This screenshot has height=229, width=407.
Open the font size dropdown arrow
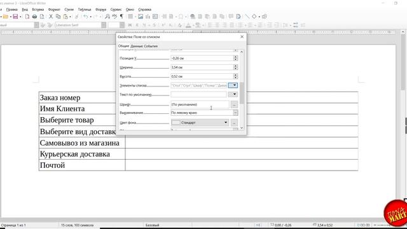click(122, 25)
